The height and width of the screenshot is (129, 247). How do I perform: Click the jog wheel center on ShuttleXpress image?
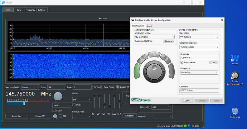[x=154, y=71]
